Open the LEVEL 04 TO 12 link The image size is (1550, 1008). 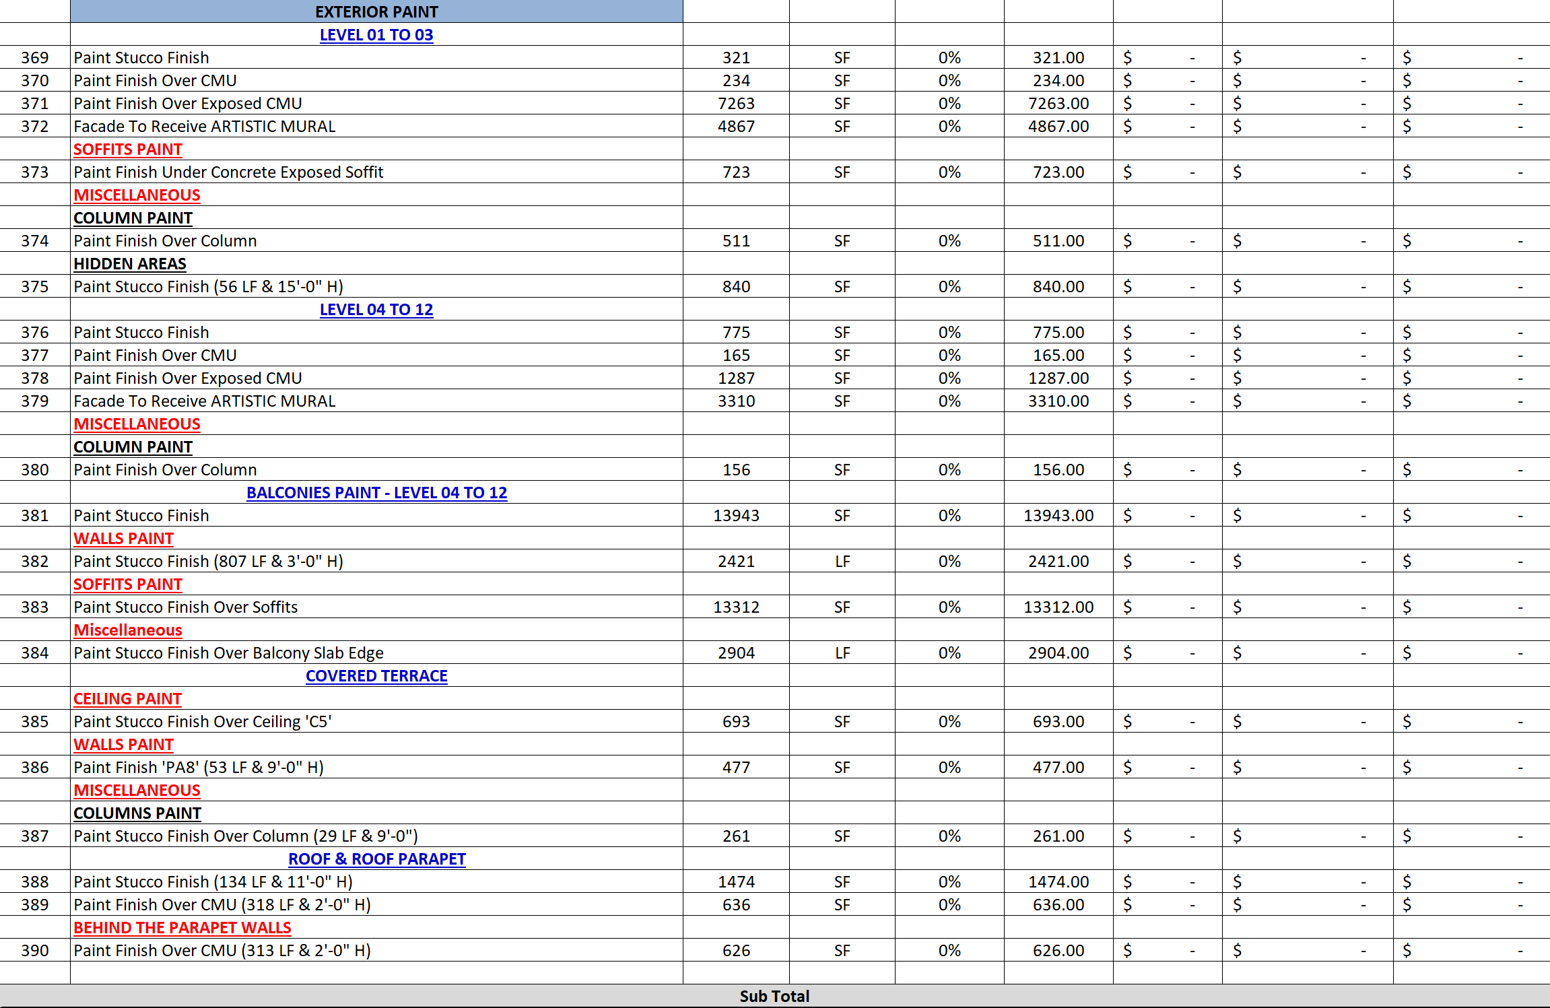(376, 309)
